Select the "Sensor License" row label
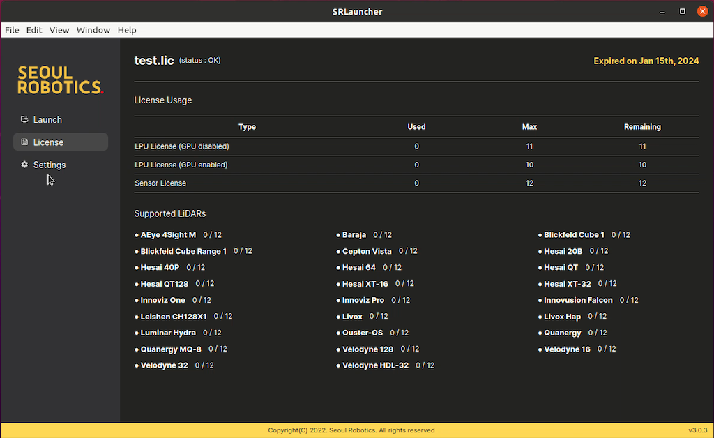This screenshot has width=714, height=438. tap(160, 183)
